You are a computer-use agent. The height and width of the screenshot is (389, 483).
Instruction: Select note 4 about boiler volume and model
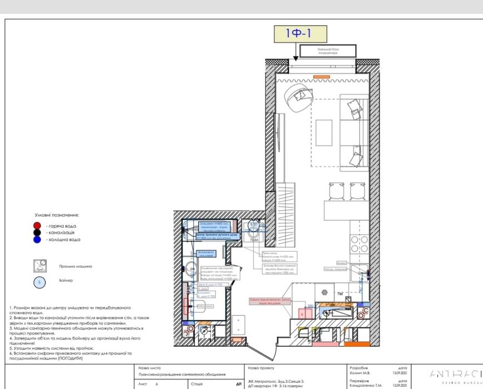click(75, 341)
